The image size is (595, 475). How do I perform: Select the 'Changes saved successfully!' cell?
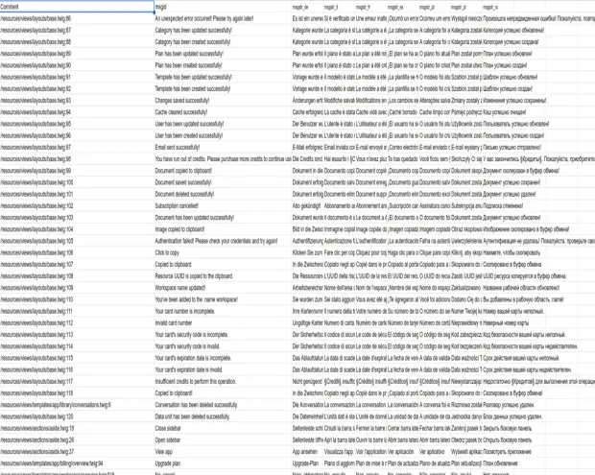click(x=223, y=101)
